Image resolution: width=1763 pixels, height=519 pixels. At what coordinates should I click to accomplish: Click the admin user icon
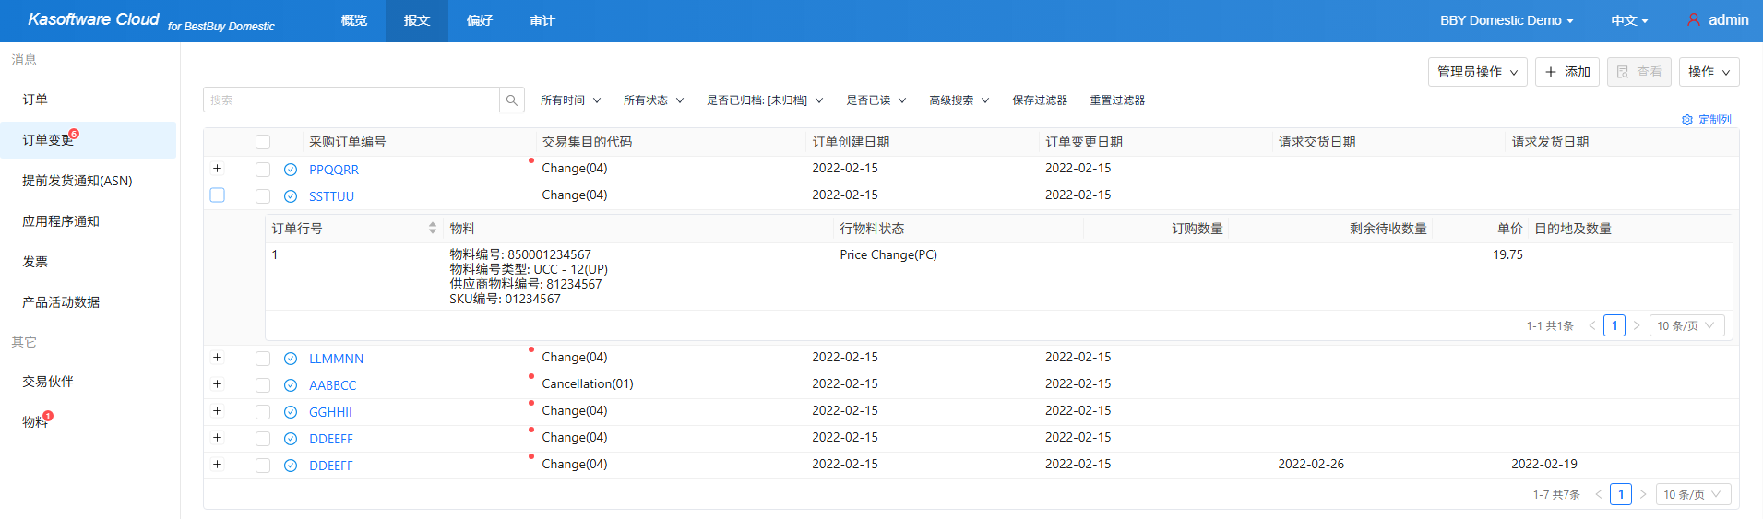coord(1694,19)
